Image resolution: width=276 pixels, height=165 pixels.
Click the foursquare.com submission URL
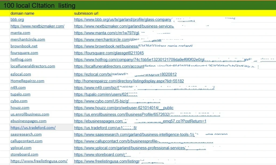(x=109, y=53)
